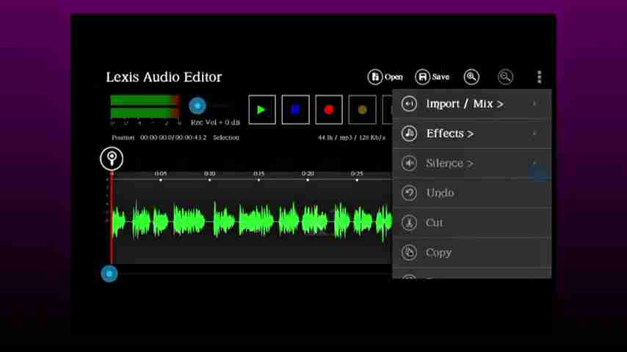Open the Effects submenu

click(472, 133)
